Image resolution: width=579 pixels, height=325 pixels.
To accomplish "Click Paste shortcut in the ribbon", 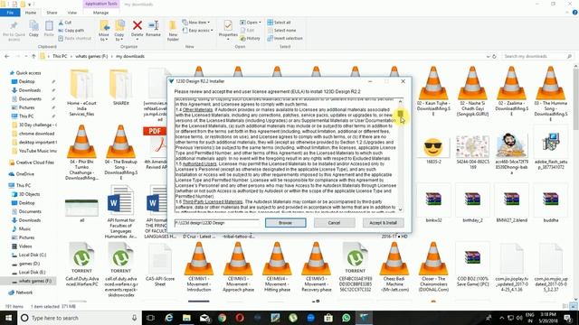I will point(74,38).
